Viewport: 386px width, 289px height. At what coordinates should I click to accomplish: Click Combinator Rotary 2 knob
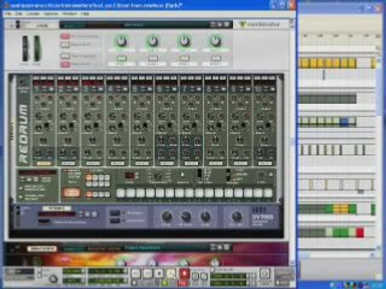click(153, 41)
